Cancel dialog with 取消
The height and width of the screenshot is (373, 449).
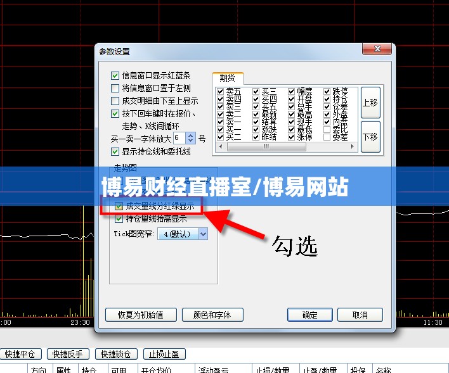(360, 315)
